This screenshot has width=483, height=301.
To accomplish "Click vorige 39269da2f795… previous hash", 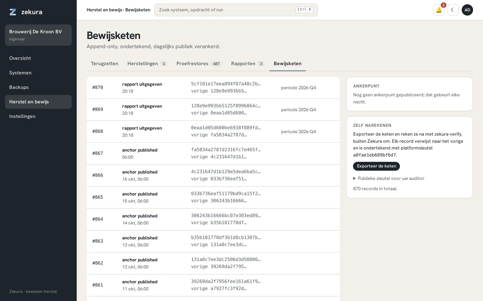I will tap(219, 266).
